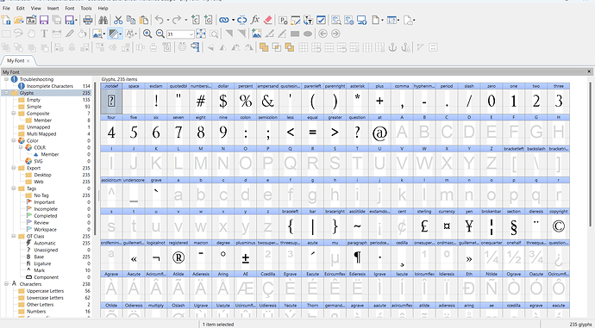The height and width of the screenshot is (328, 595).
Task: Select Incomplete Characters in the tree
Action: pos(50,86)
